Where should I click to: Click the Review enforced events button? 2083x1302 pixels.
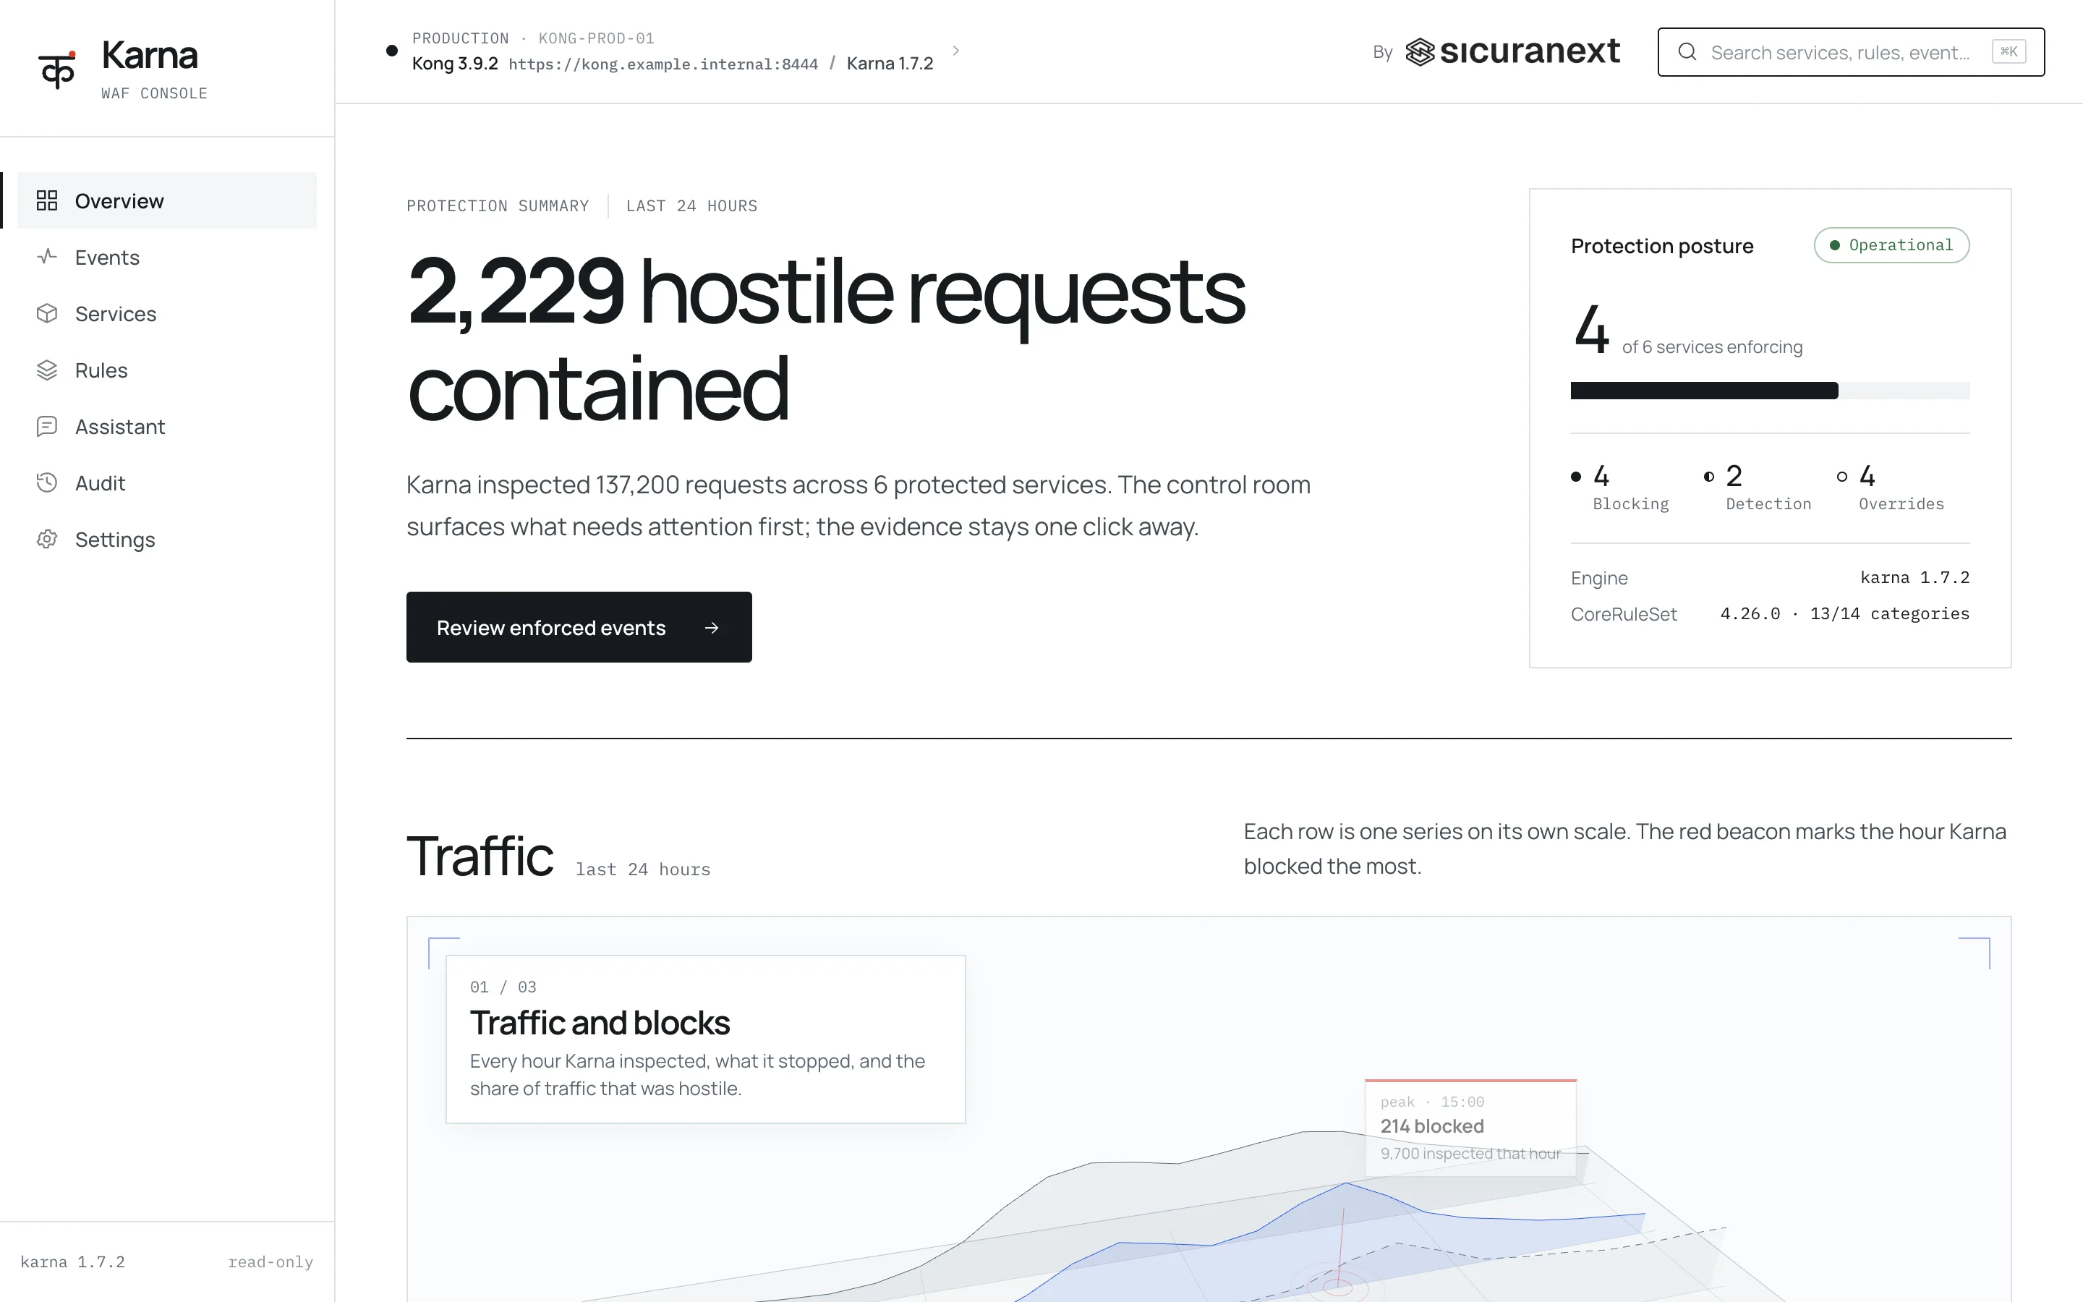pyautogui.click(x=579, y=627)
